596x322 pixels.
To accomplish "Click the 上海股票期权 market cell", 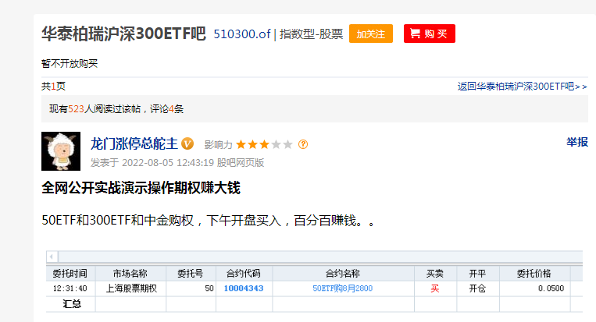I will tap(131, 288).
